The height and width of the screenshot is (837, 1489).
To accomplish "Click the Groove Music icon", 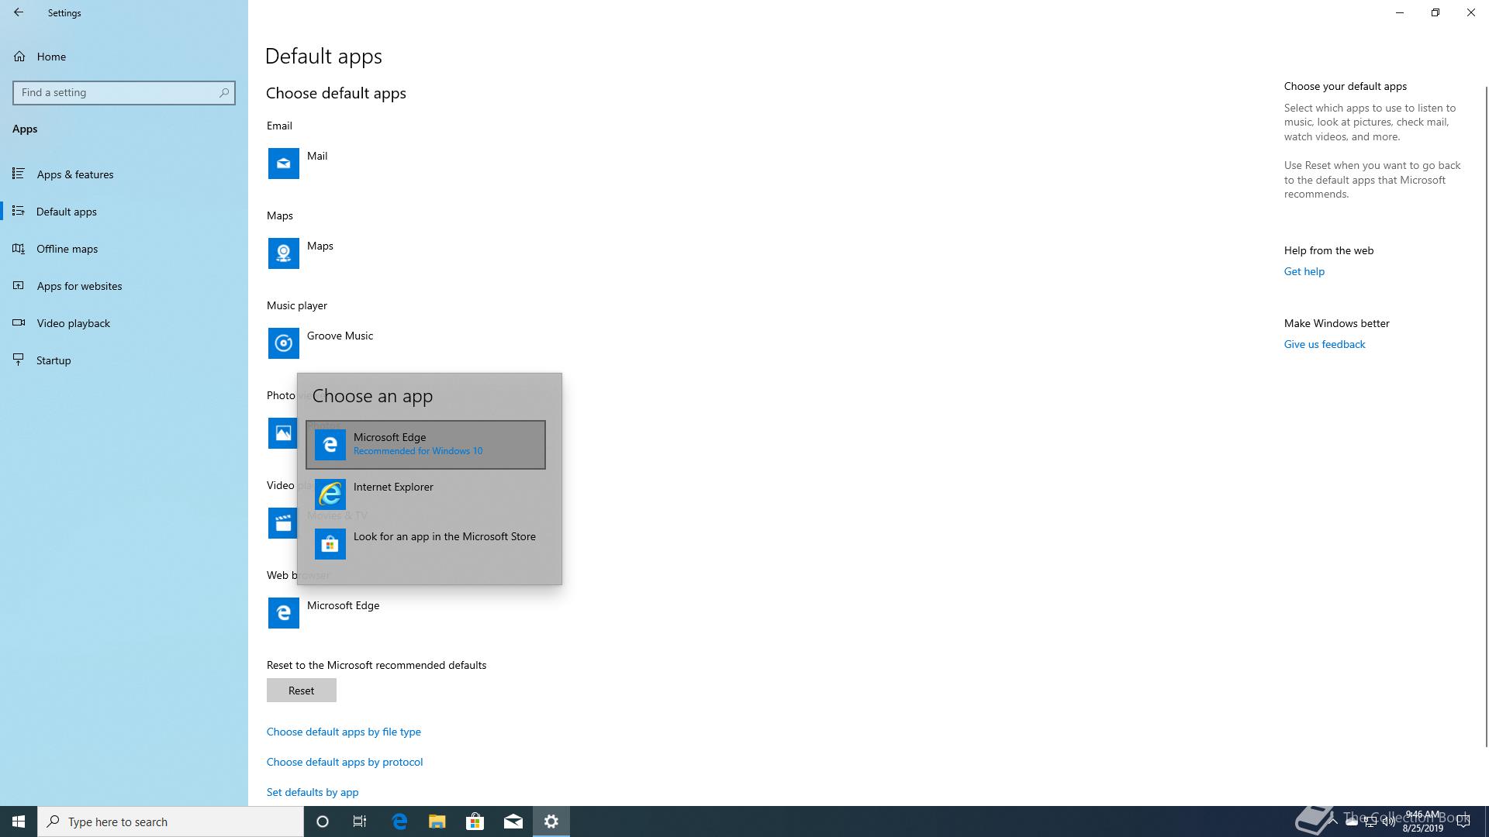I will click(x=284, y=343).
